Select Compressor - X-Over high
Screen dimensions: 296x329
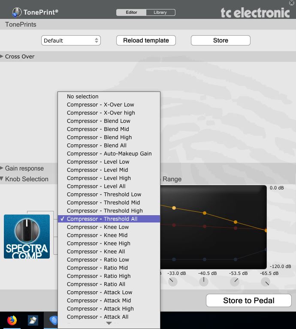pyautogui.click(x=109, y=113)
